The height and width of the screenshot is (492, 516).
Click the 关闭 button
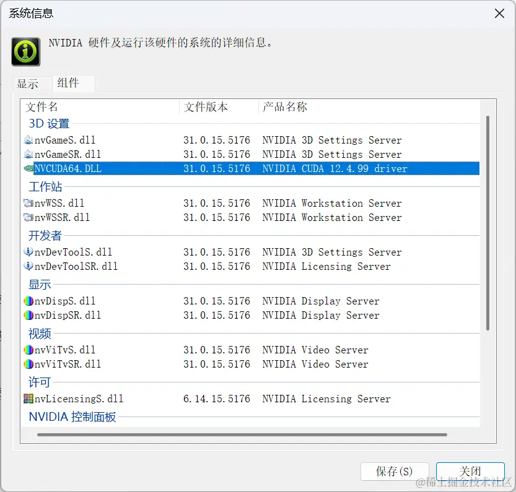[x=470, y=472]
